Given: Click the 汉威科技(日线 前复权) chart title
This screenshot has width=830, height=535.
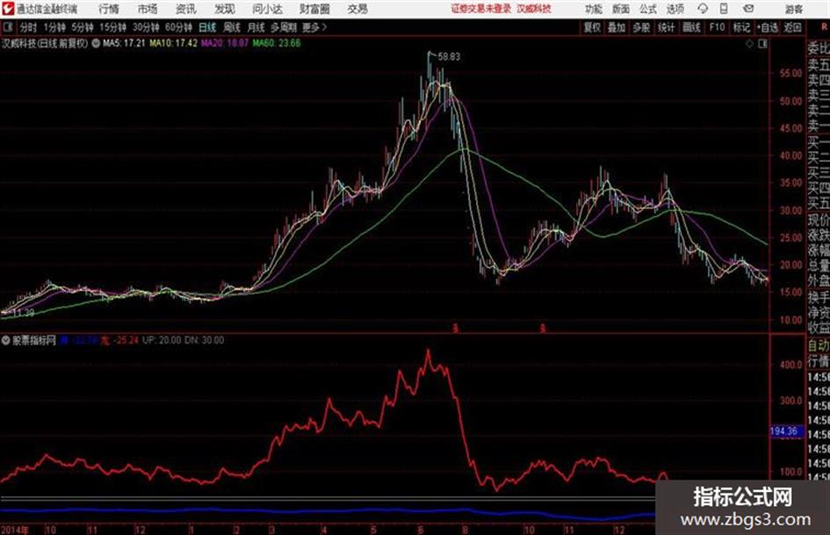Looking at the screenshot, I should pos(45,43).
